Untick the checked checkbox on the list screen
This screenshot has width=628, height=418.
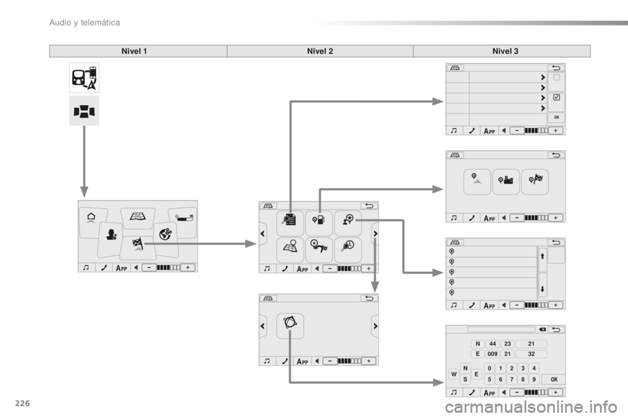[x=556, y=97]
